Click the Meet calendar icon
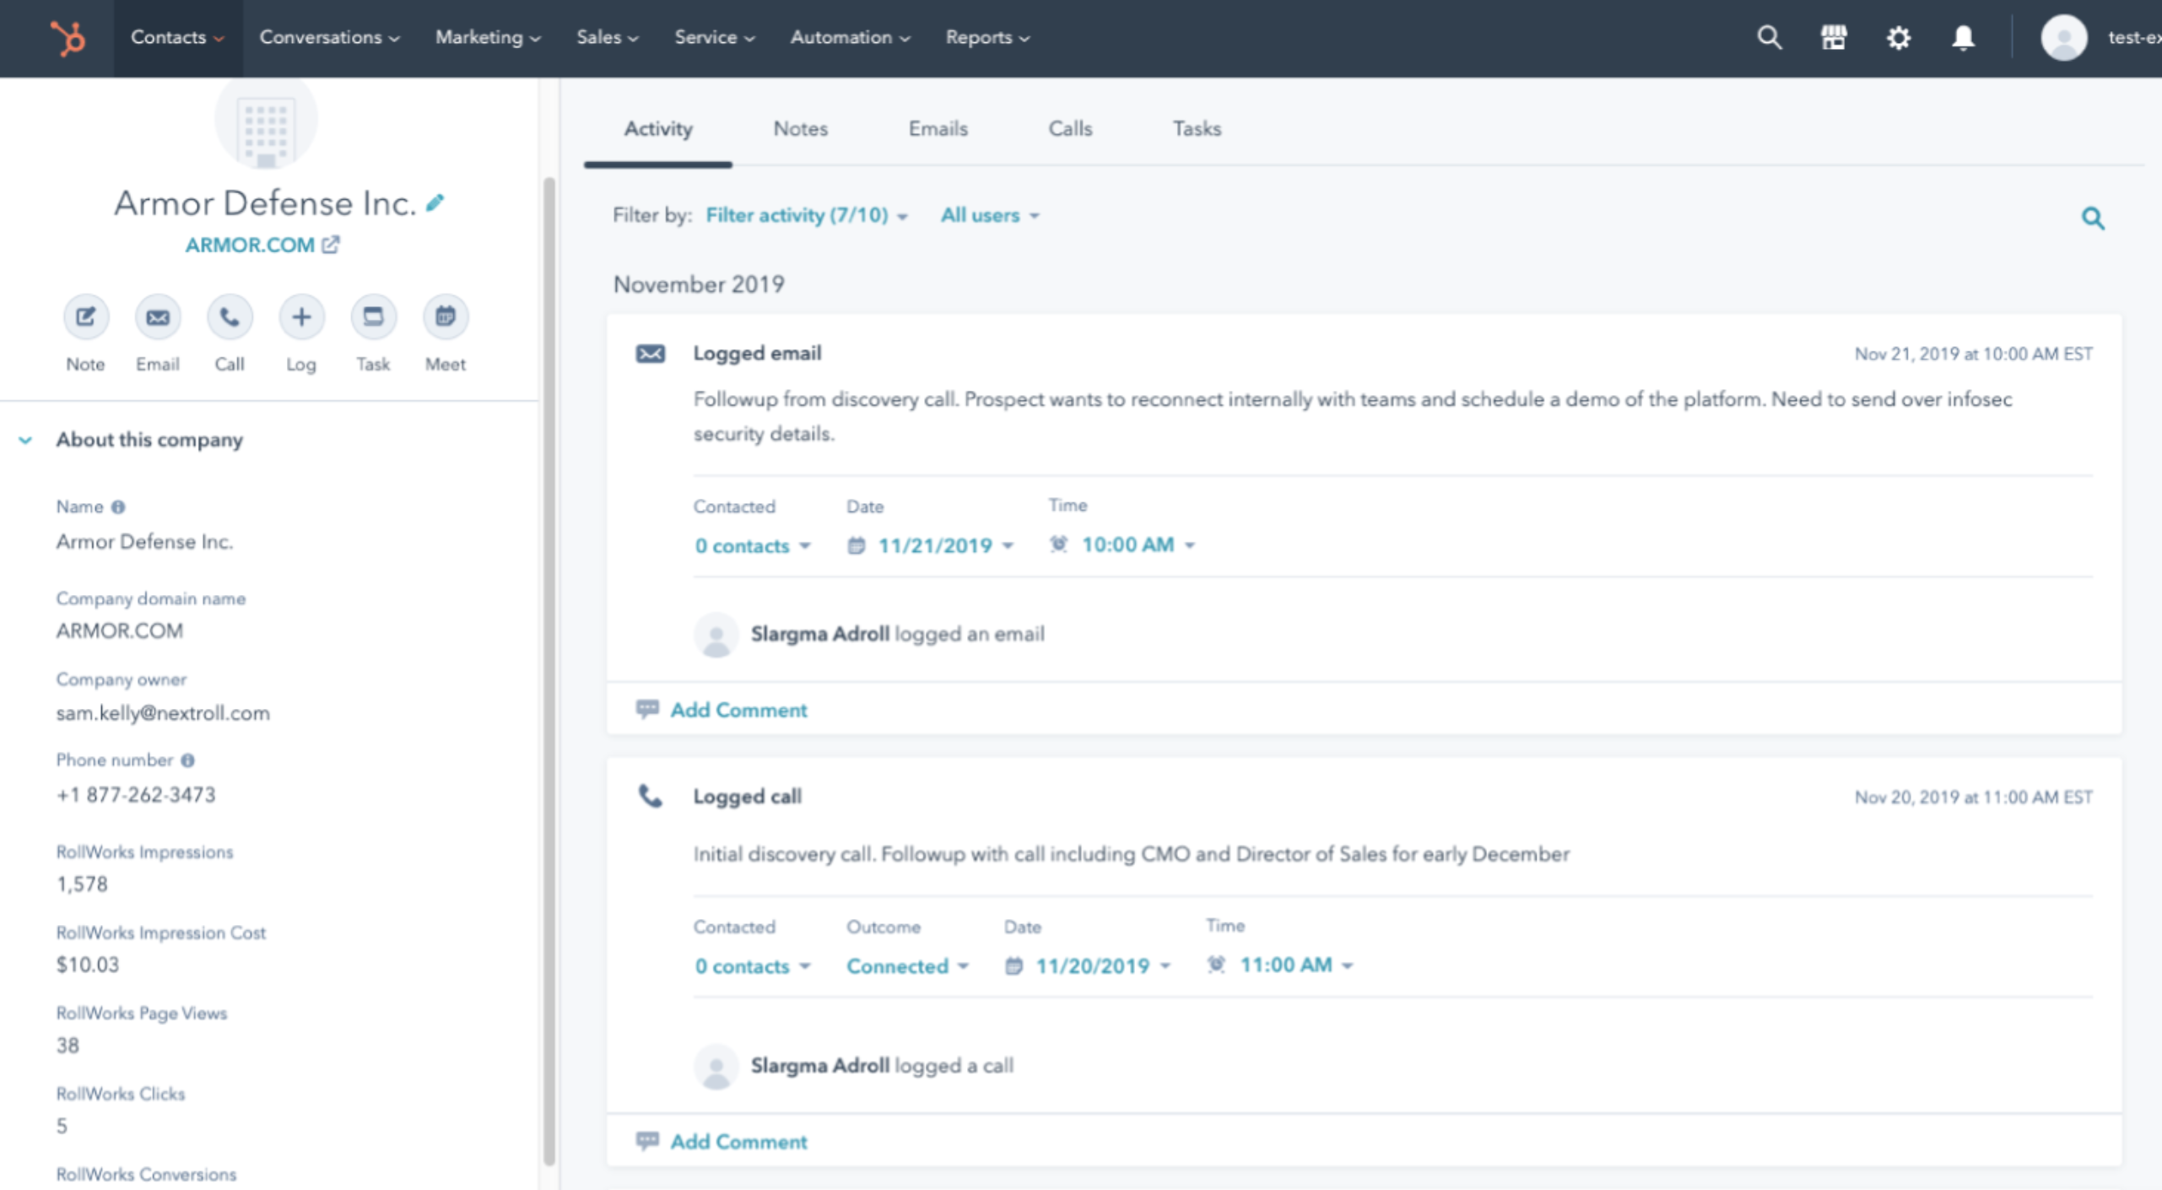The image size is (2162, 1190). pos(446,317)
